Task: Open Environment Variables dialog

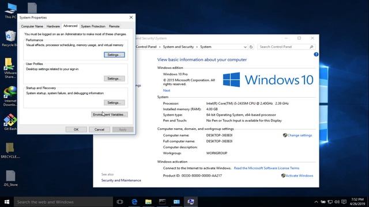Action: [110, 114]
